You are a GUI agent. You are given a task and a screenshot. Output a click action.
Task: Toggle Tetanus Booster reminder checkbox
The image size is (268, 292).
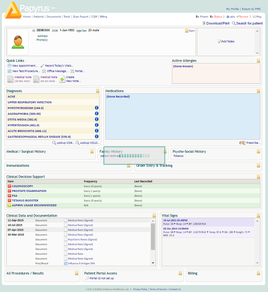coord(9,201)
